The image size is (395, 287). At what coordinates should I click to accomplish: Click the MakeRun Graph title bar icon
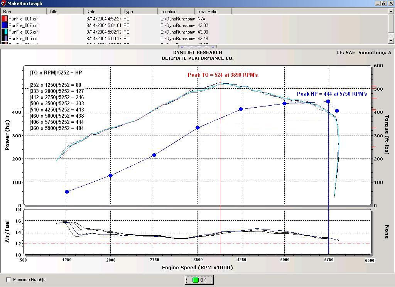coord(4,3)
